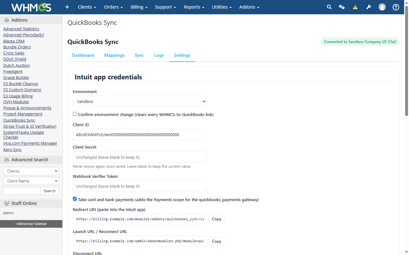Image resolution: width=409 pixels, height=255 pixels.
Task: Click the Webhook Verifier Token field
Action: click(x=140, y=186)
